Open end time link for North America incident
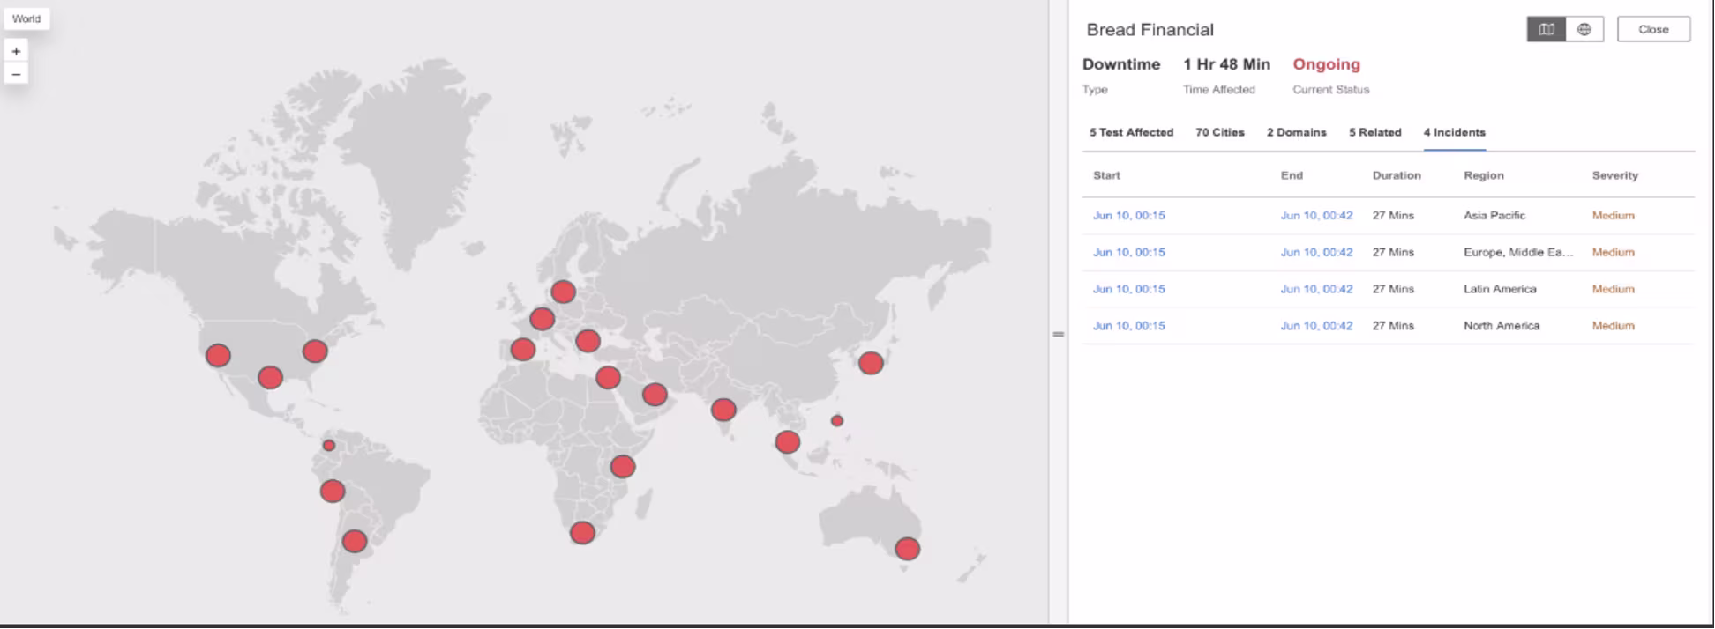This screenshot has height=629, width=1715. point(1316,325)
